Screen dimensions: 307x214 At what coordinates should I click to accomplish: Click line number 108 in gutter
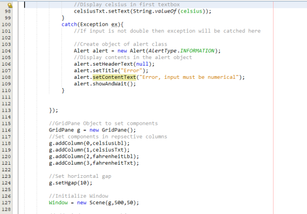point(6,77)
